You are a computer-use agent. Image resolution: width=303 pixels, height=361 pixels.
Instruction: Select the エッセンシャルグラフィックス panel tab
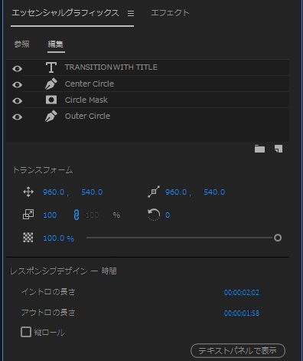[65, 13]
